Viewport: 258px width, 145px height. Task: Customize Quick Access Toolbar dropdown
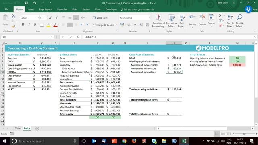(x=50, y=3)
